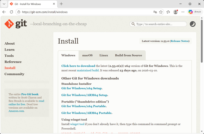Click the 'Standalone Installer' subheading
Image resolution: width=204 pixels, height=134 pixels.
[76, 84]
